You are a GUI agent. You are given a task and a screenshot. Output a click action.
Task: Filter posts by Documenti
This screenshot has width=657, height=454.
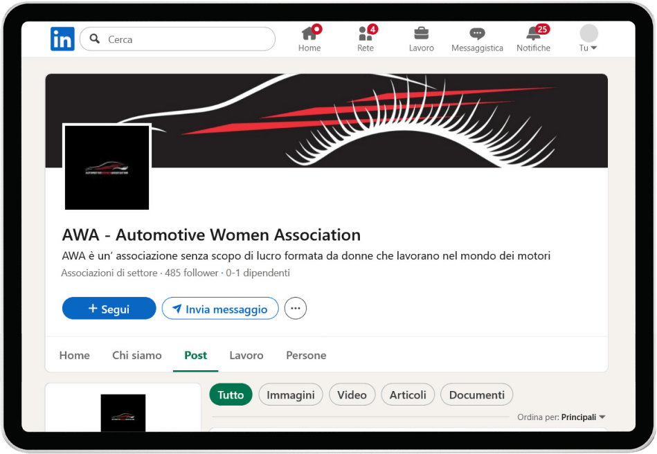(476, 394)
